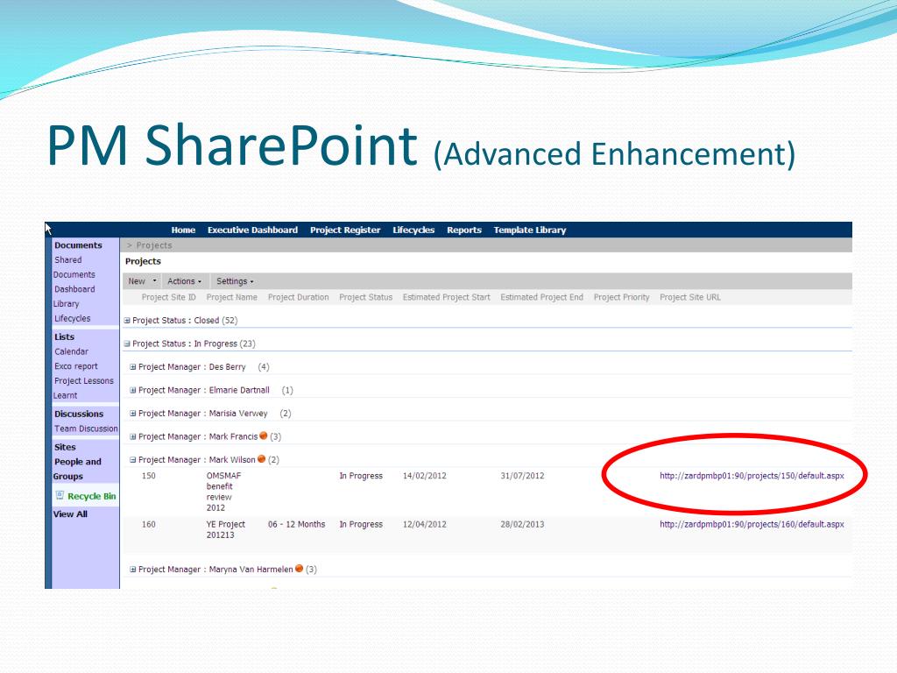Open Executive Dashboard tab
The image size is (897, 673).
click(252, 230)
